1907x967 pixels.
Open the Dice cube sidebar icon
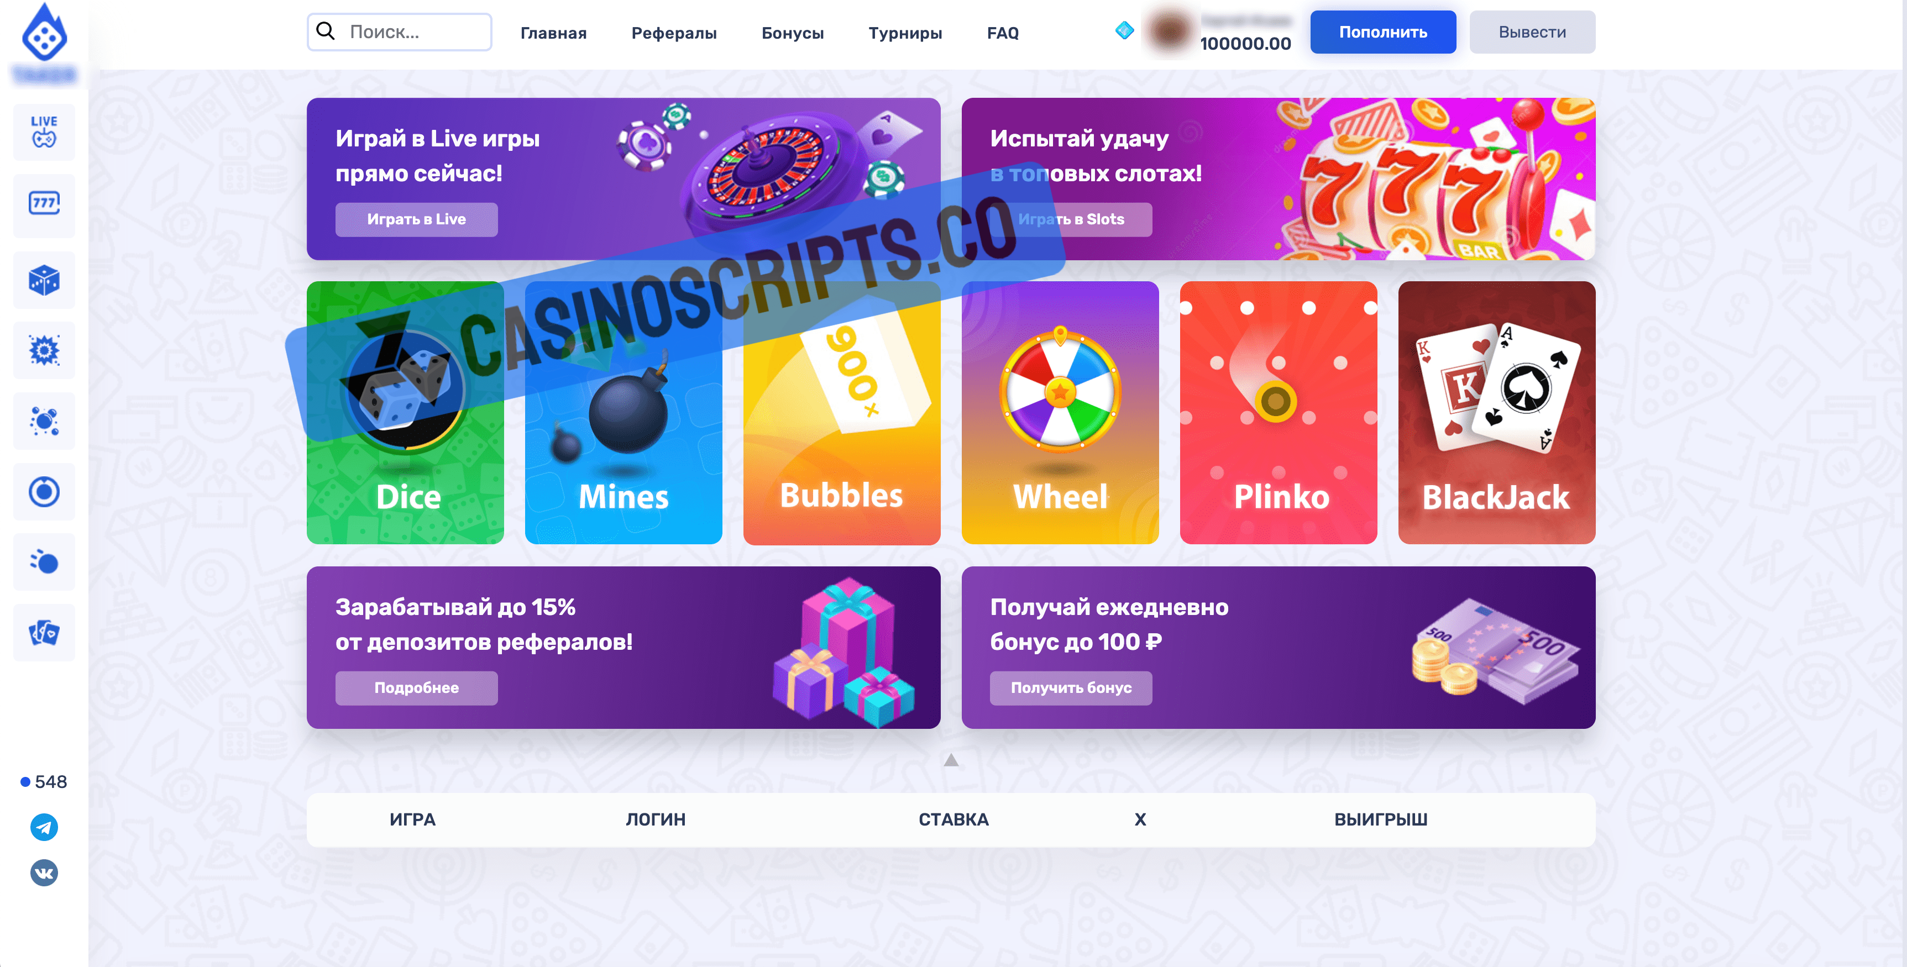click(x=44, y=280)
